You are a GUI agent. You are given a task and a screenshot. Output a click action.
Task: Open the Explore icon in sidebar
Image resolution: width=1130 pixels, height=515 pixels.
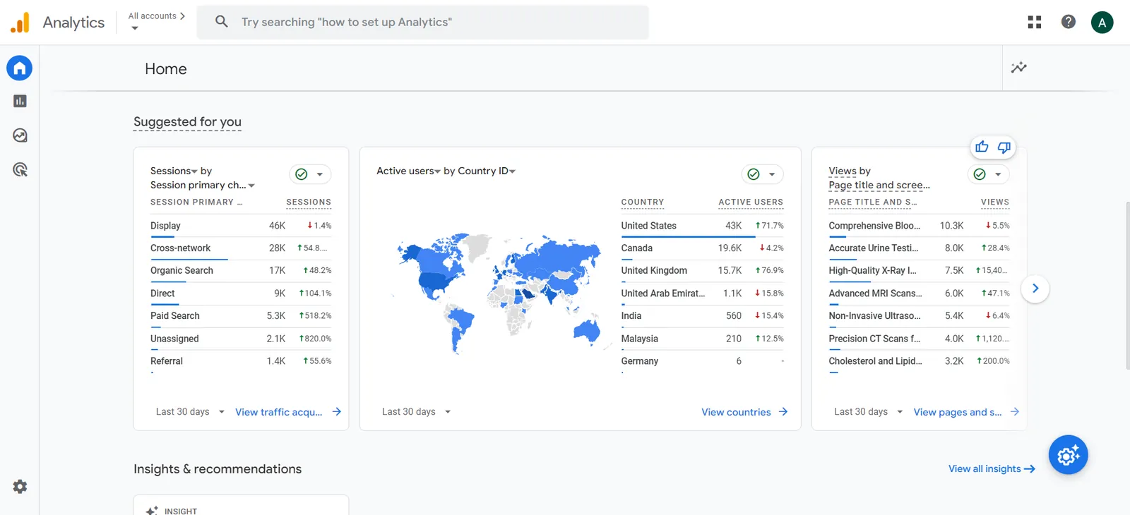(20, 135)
